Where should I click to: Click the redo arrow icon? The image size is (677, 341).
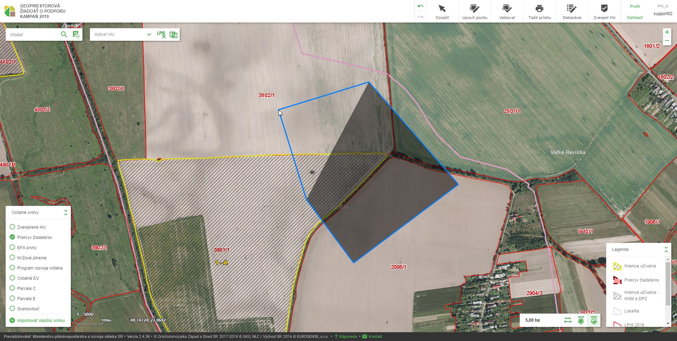(x=420, y=17)
